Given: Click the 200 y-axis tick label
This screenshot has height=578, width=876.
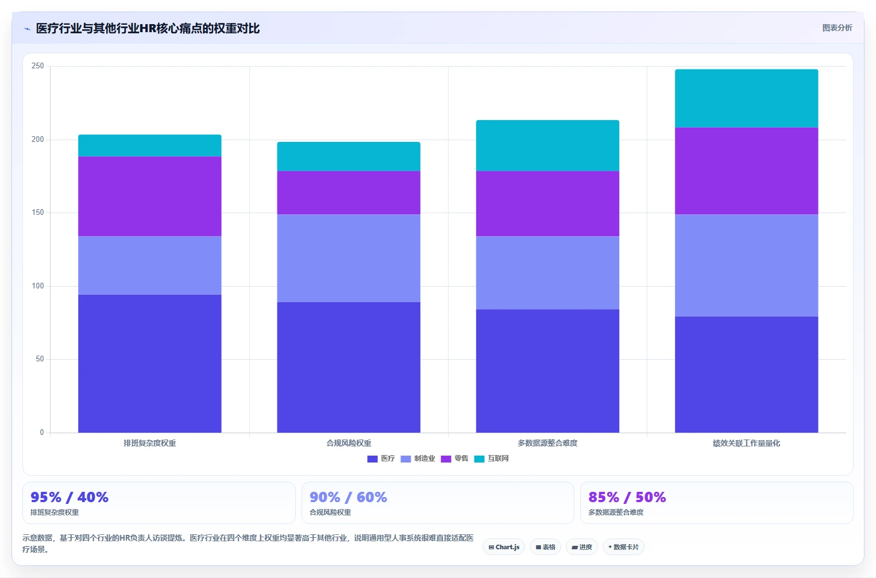Looking at the screenshot, I should click(x=38, y=140).
